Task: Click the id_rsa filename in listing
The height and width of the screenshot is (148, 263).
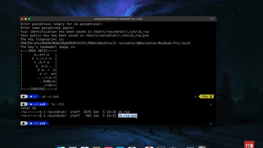Action: click(x=124, y=112)
